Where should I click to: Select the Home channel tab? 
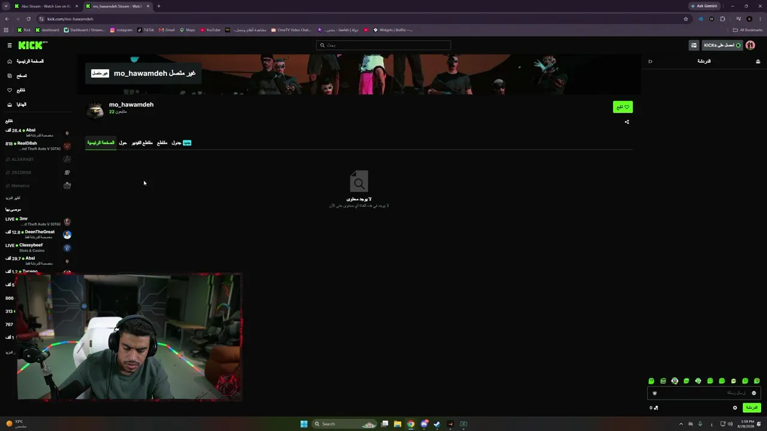pyautogui.click(x=101, y=143)
